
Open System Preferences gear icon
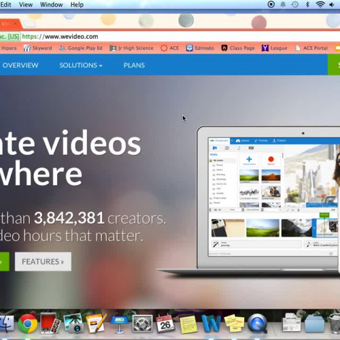142,324
